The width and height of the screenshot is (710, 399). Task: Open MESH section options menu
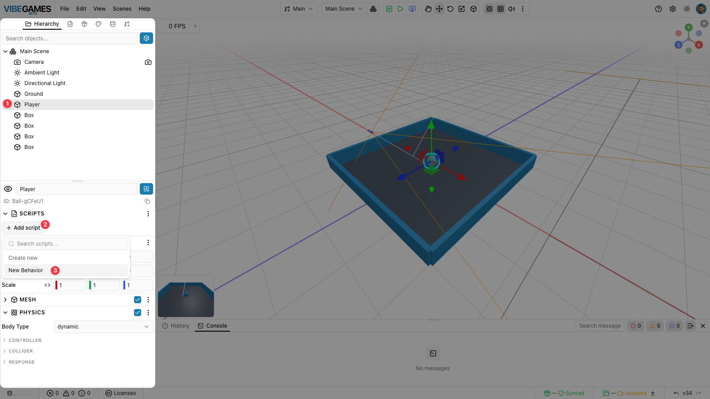(x=148, y=300)
